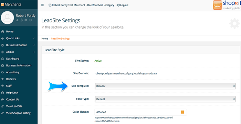
Task: Click the info icon under Robert Purdy
Action: (26, 20)
